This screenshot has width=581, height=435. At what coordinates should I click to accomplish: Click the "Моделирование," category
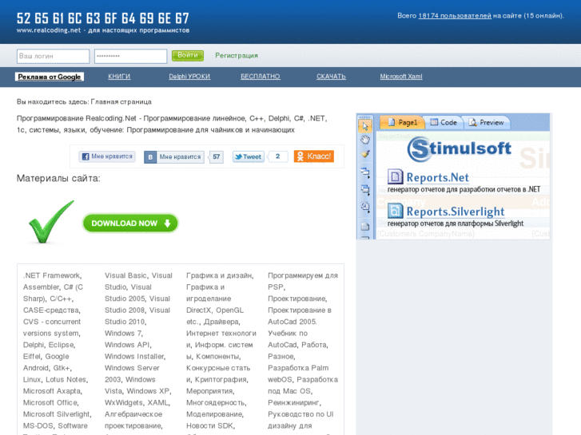point(215,414)
